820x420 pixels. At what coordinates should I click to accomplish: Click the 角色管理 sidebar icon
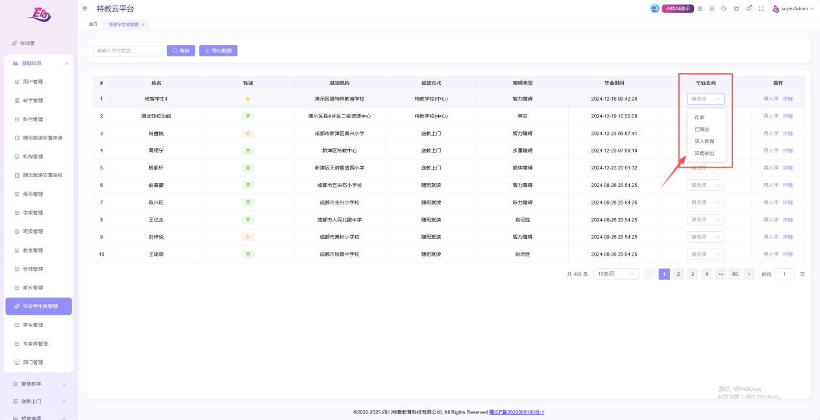click(x=17, y=194)
